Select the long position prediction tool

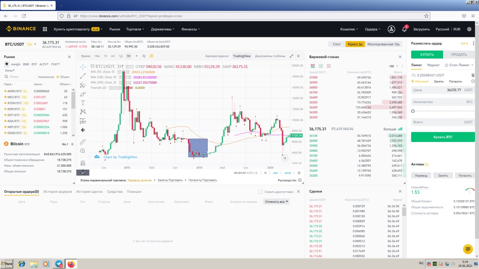coord(83,121)
